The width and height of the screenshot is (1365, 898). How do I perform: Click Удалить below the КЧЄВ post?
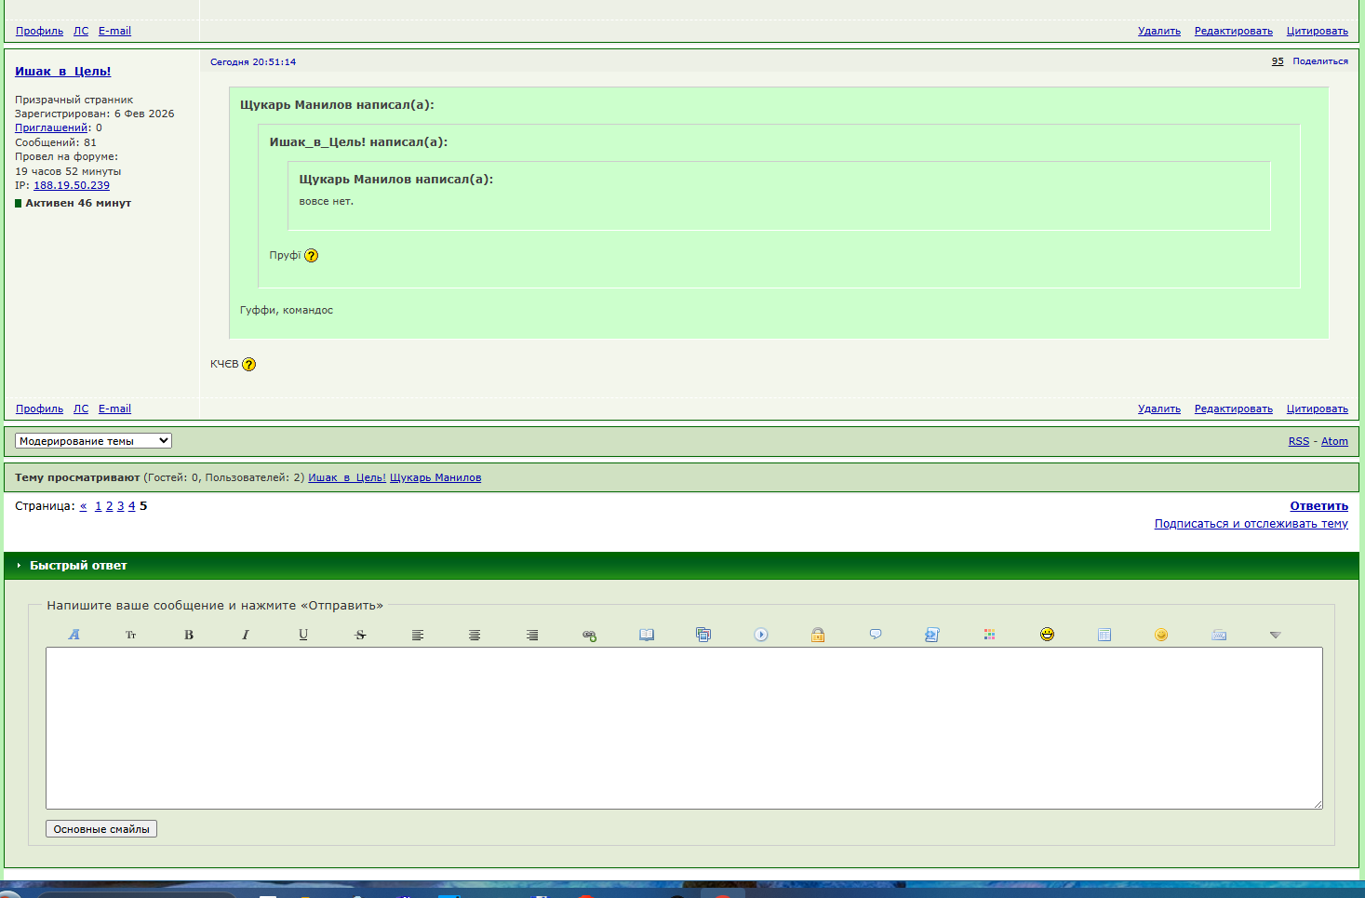click(x=1158, y=409)
